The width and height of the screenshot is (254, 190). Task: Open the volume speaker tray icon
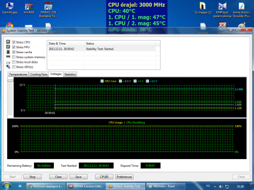point(221,186)
